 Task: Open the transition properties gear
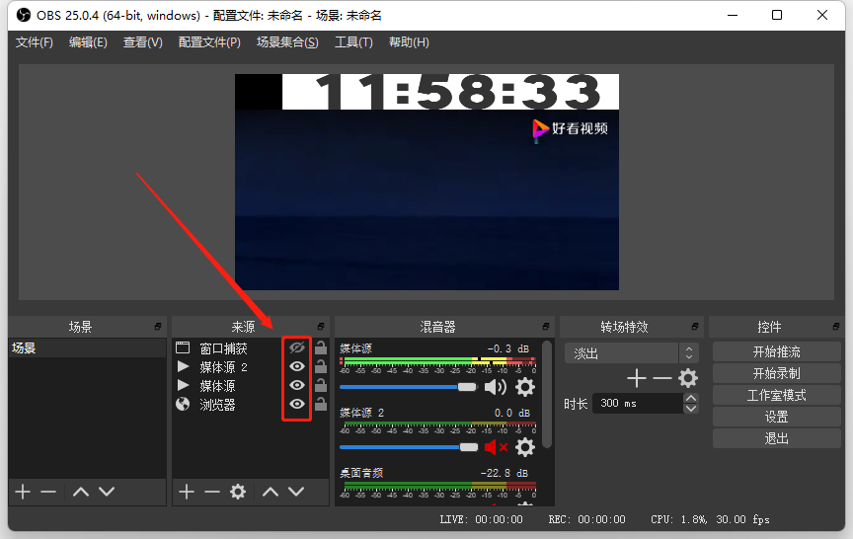(x=687, y=378)
